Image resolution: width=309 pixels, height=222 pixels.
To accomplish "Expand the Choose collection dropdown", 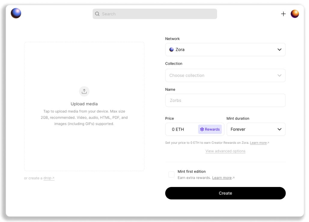I will click(x=225, y=75).
